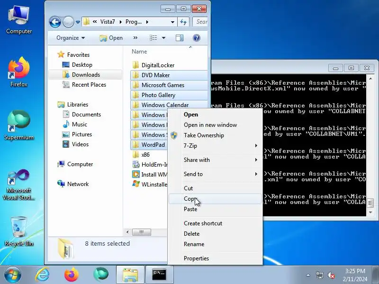Select Desktop in navigation pane
This screenshot has width=379, height=284.
point(82,65)
